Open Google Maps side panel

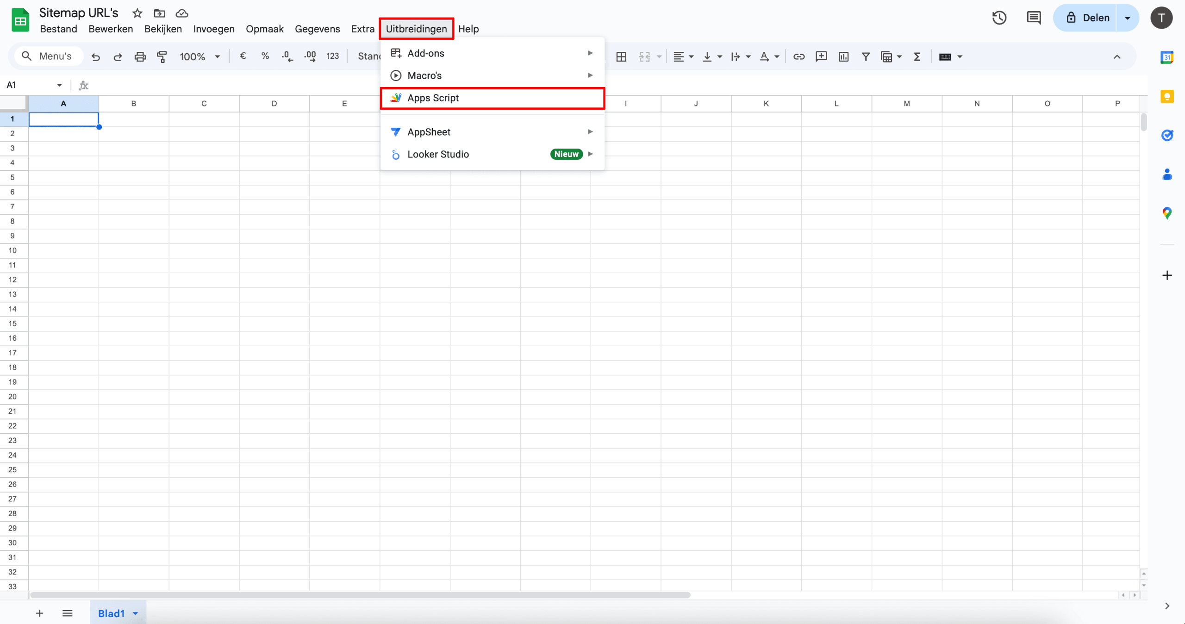click(x=1167, y=213)
